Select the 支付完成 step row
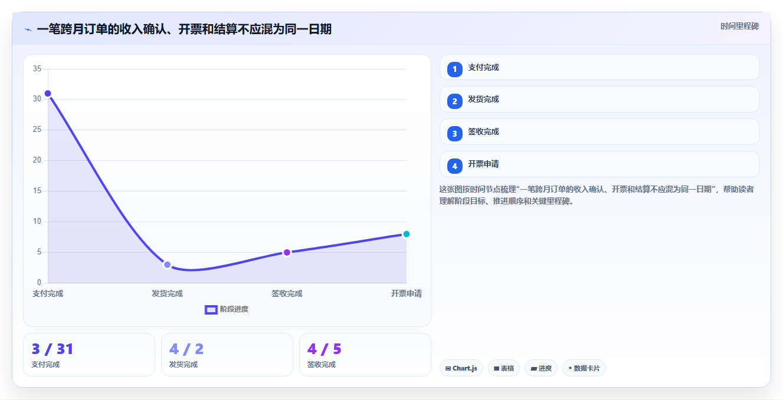The height and width of the screenshot is (400, 783). 599,67
